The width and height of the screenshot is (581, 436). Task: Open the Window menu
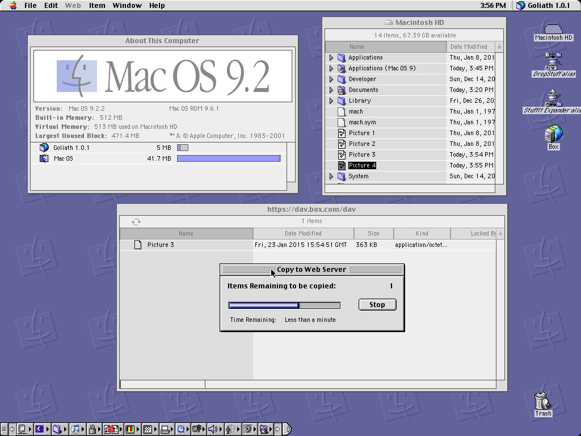click(x=127, y=5)
